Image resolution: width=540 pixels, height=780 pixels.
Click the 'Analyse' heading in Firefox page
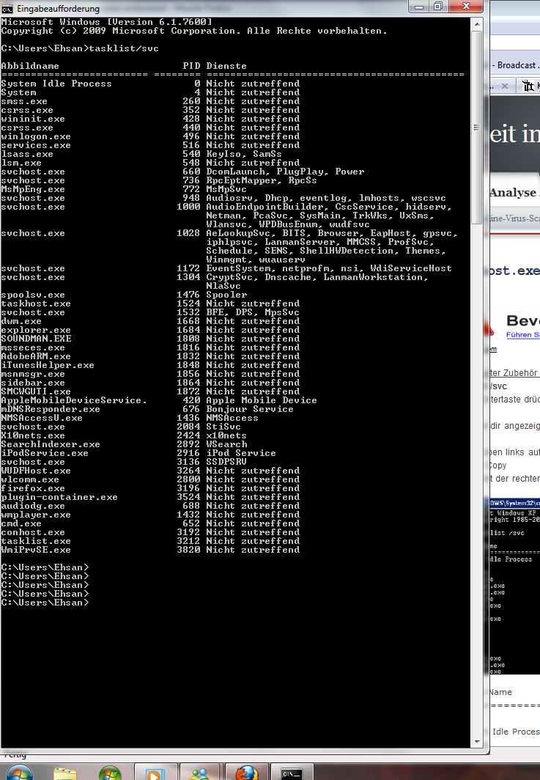tap(513, 193)
